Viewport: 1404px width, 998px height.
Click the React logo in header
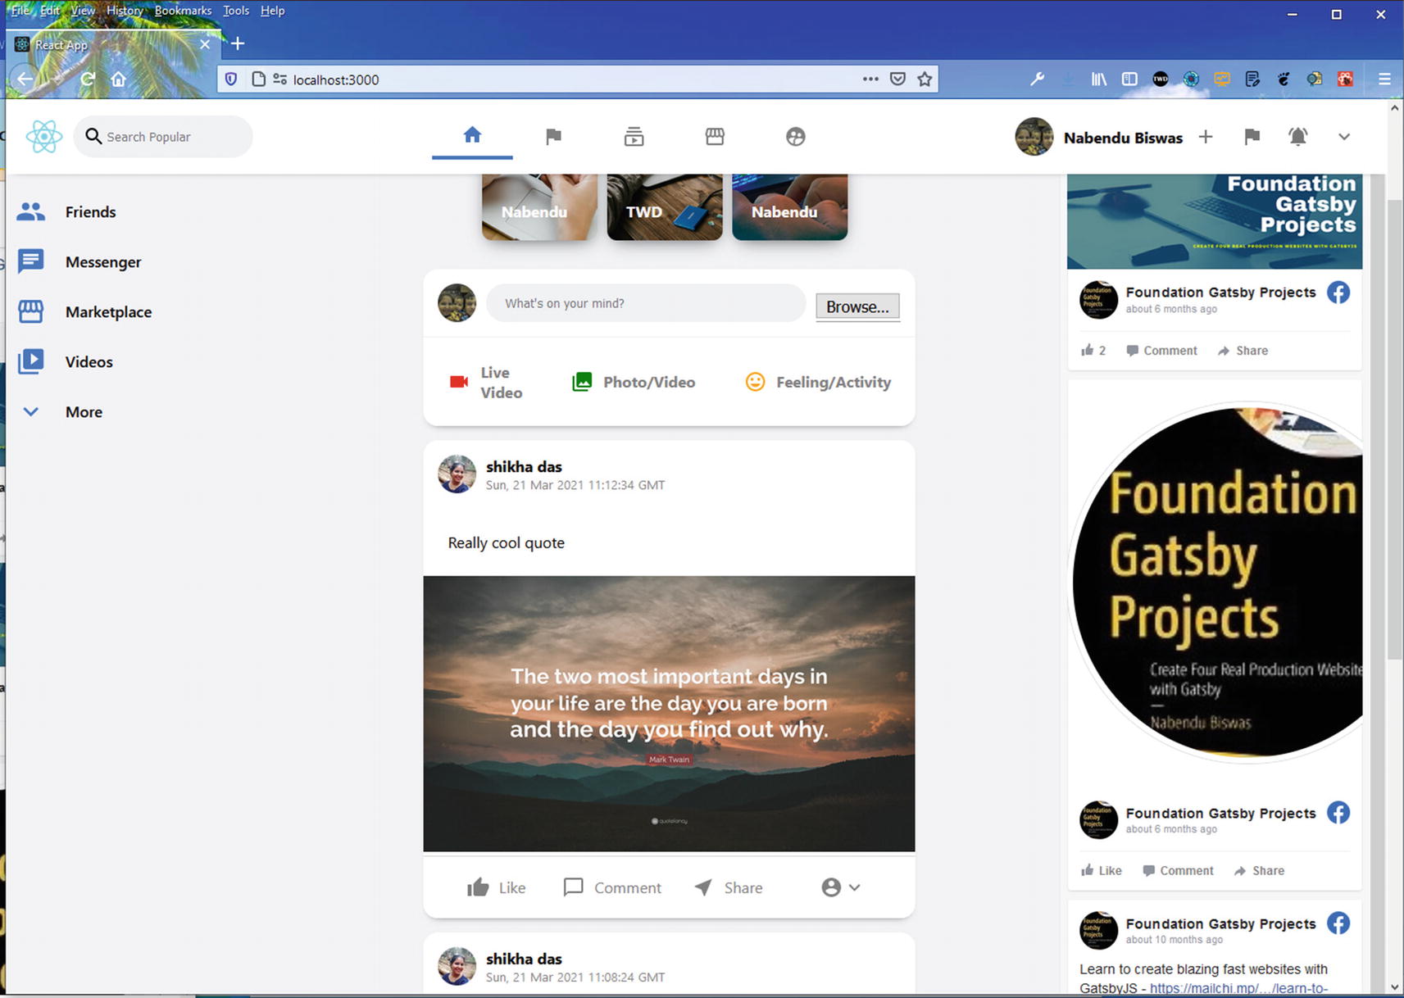[44, 137]
